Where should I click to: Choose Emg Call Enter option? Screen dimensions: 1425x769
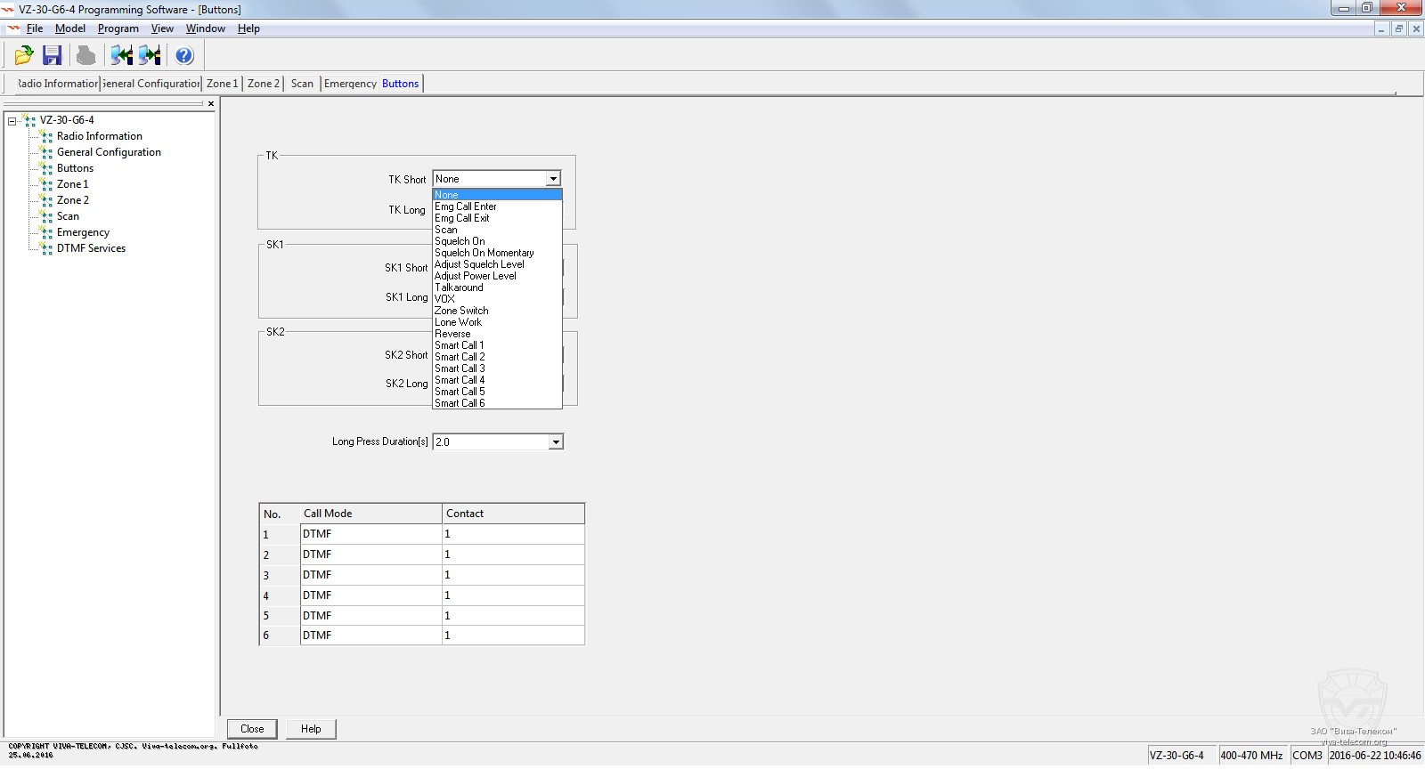pyautogui.click(x=497, y=206)
